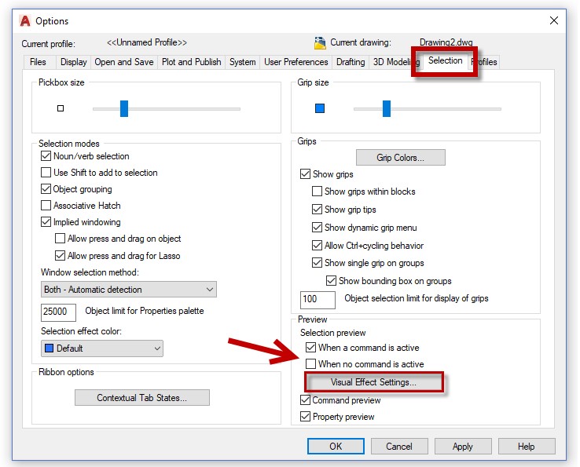
Task: Toggle Noun/verb selection checkbox
Action: (46, 156)
